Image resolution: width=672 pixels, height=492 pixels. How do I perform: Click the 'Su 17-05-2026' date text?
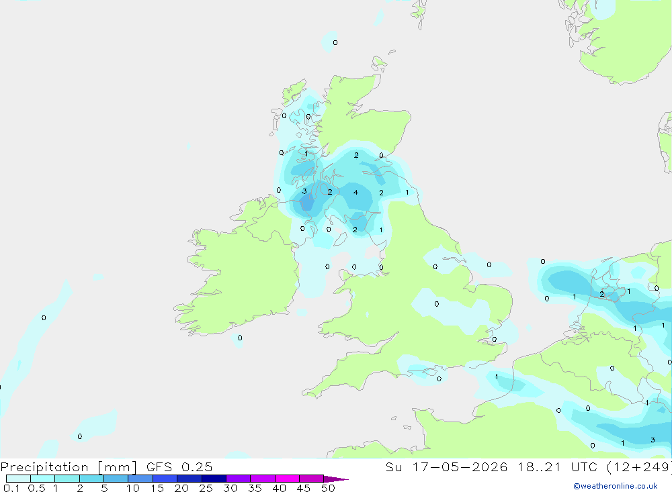pyautogui.click(x=446, y=466)
